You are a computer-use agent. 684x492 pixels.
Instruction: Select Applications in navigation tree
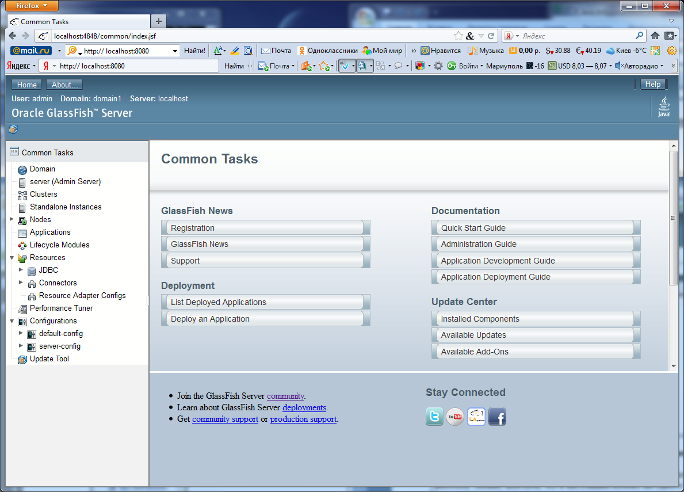[49, 232]
